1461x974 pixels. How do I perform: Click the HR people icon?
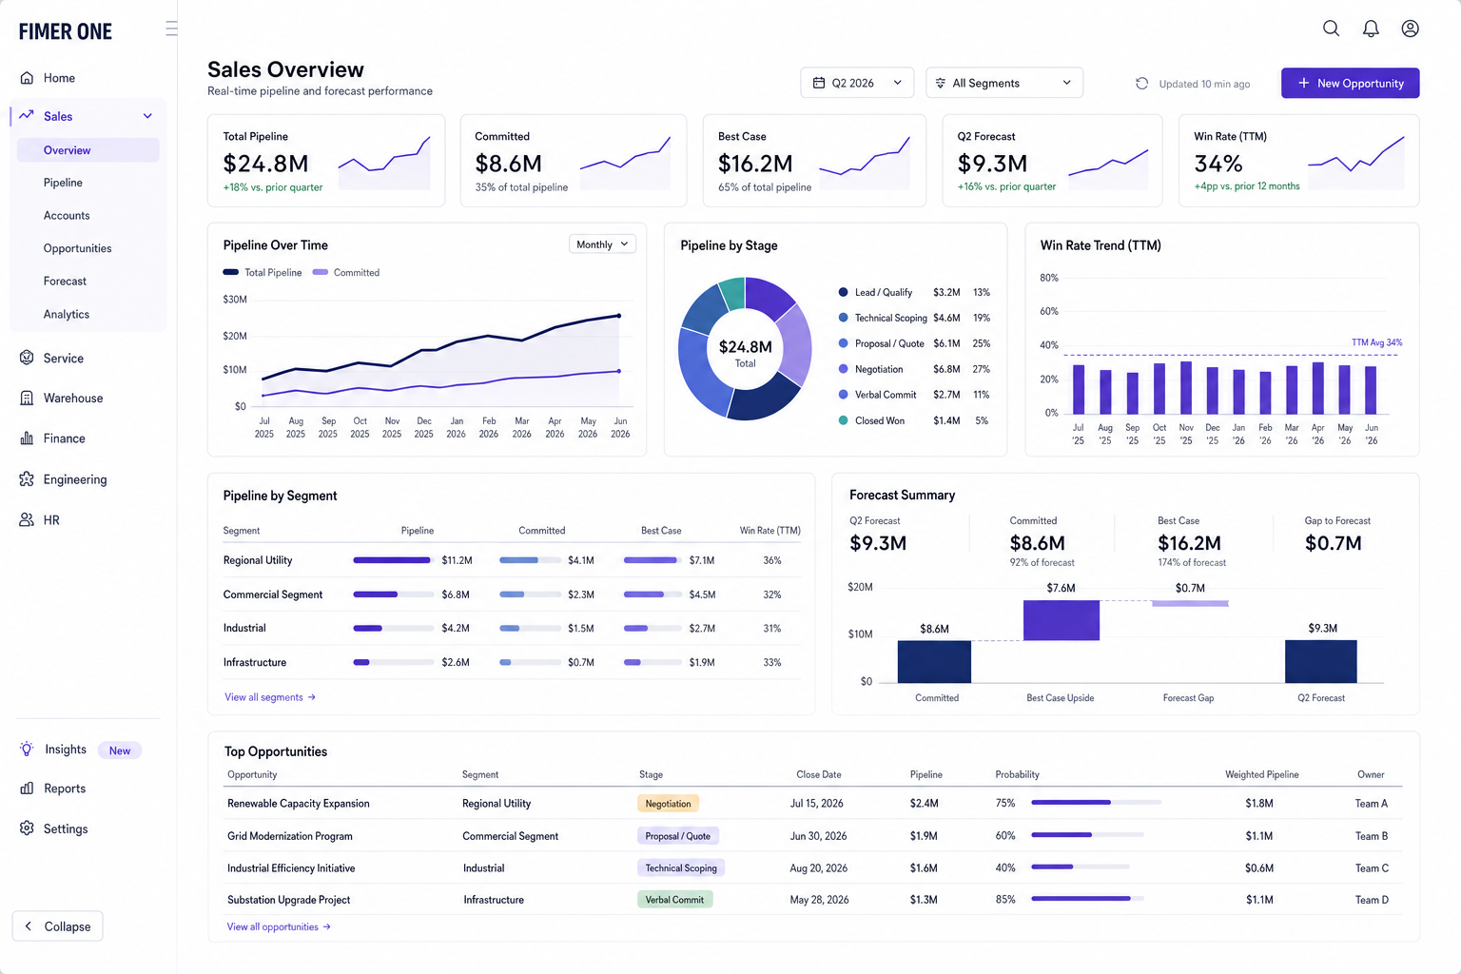[27, 520]
